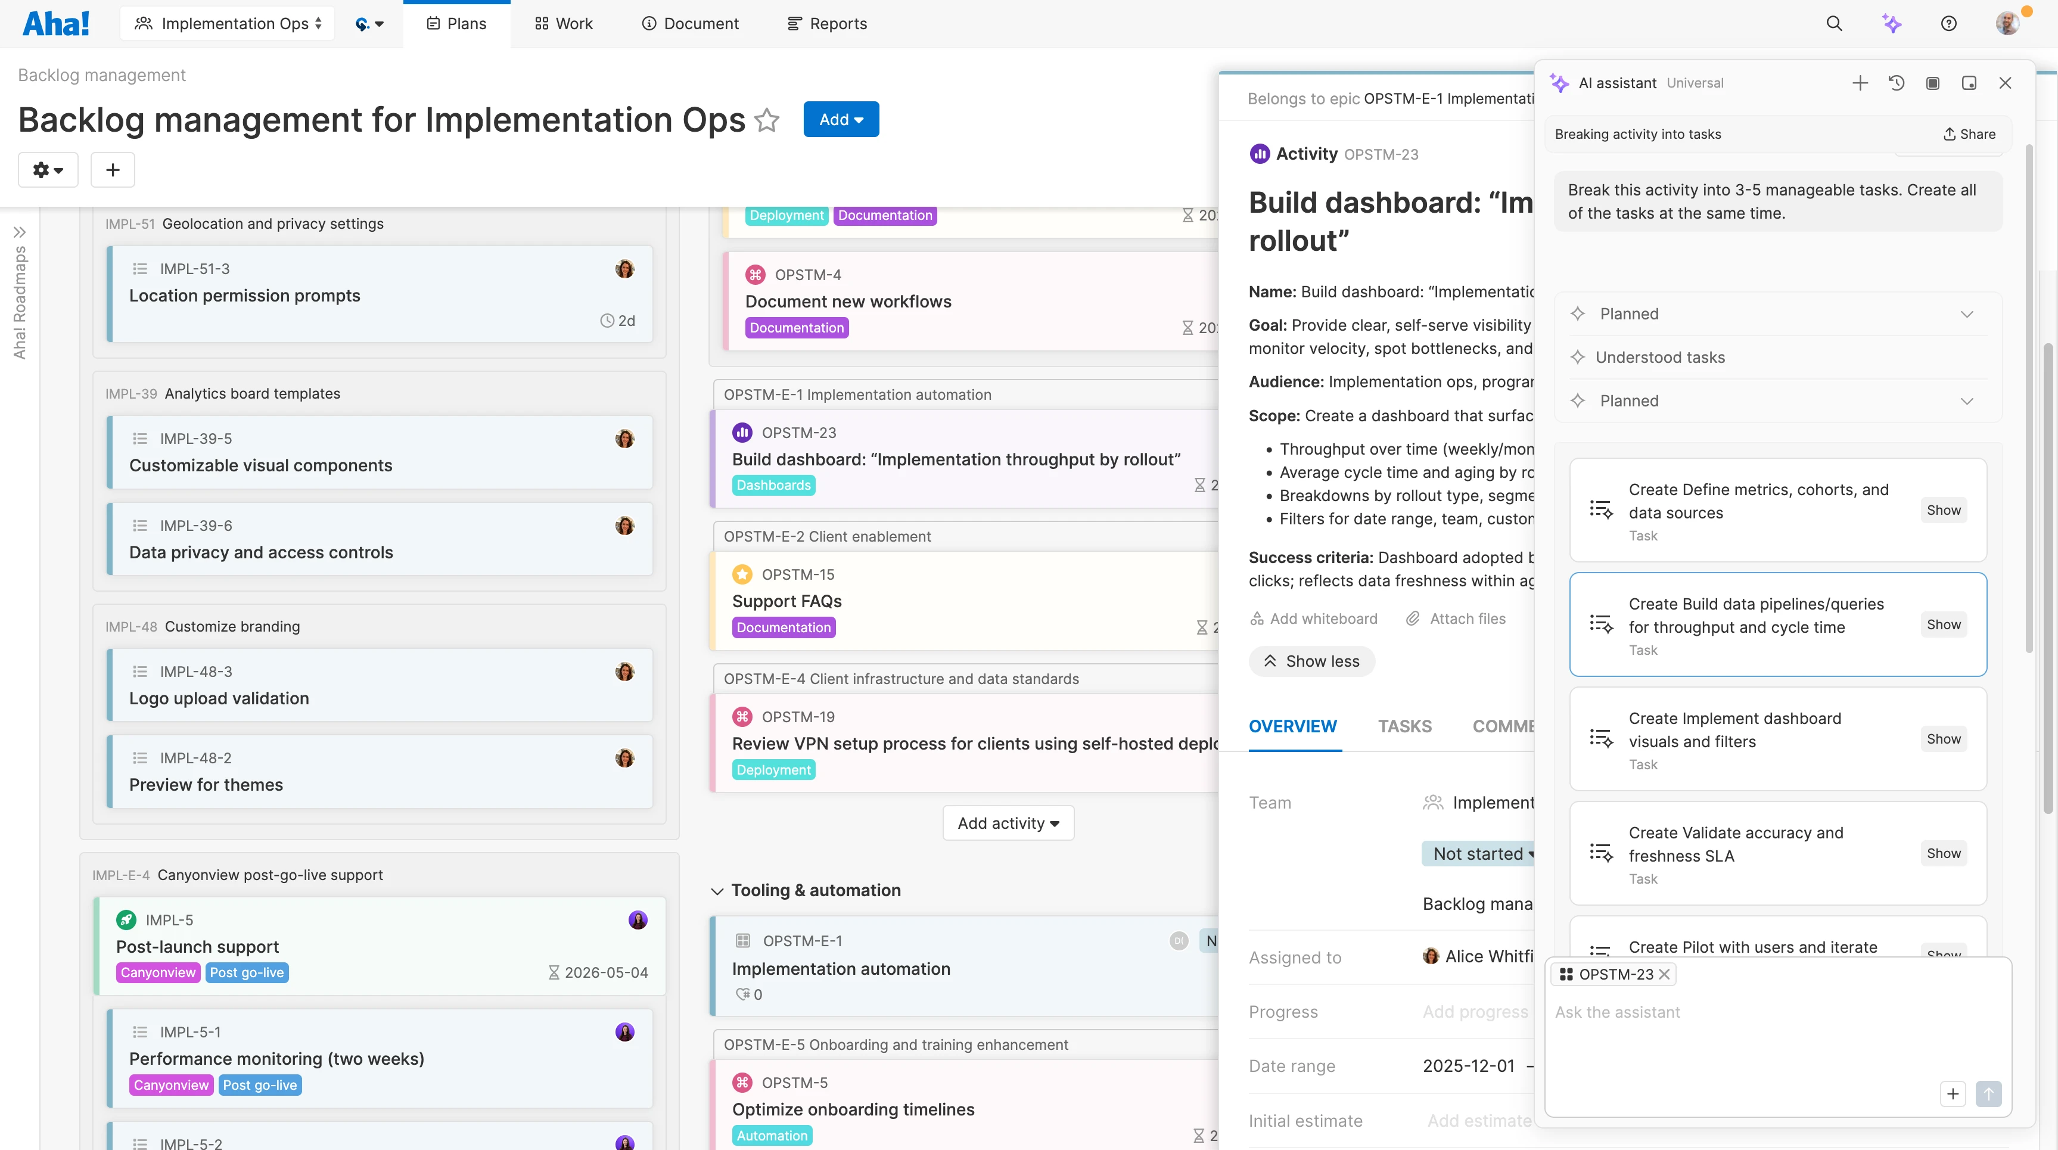Collapse the Tooling & automation section
This screenshot has height=1150, width=2058.
pyautogui.click(x=717, y=891)
